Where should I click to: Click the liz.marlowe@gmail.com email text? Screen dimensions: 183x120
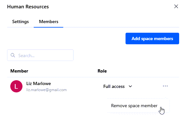[47, 90]
